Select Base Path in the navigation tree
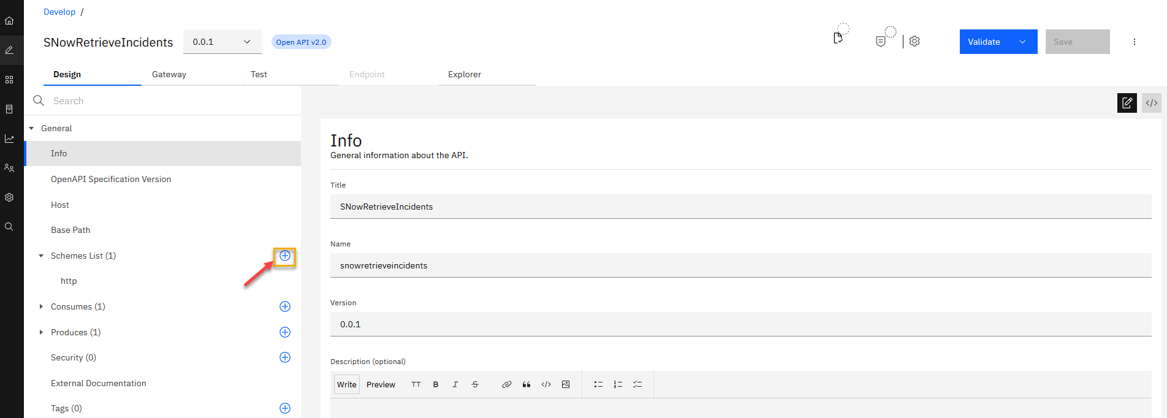Viewport: 1167px width, 418px height. click(x=70, y=230)
